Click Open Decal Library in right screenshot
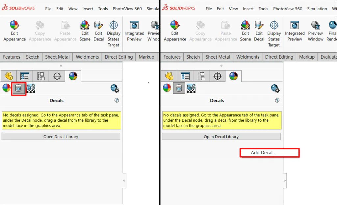 pos(221,137)
